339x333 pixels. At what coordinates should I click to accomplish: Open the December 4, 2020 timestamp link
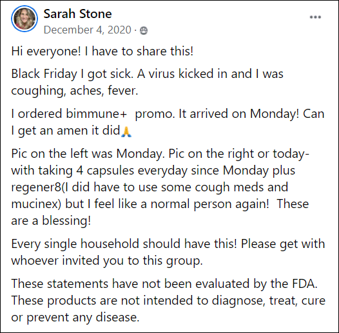click(88, 30)
